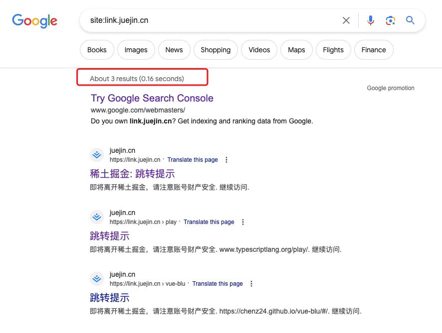Translate the vue-blu result page
Screen dimensions: 442x333
point(218,284)
